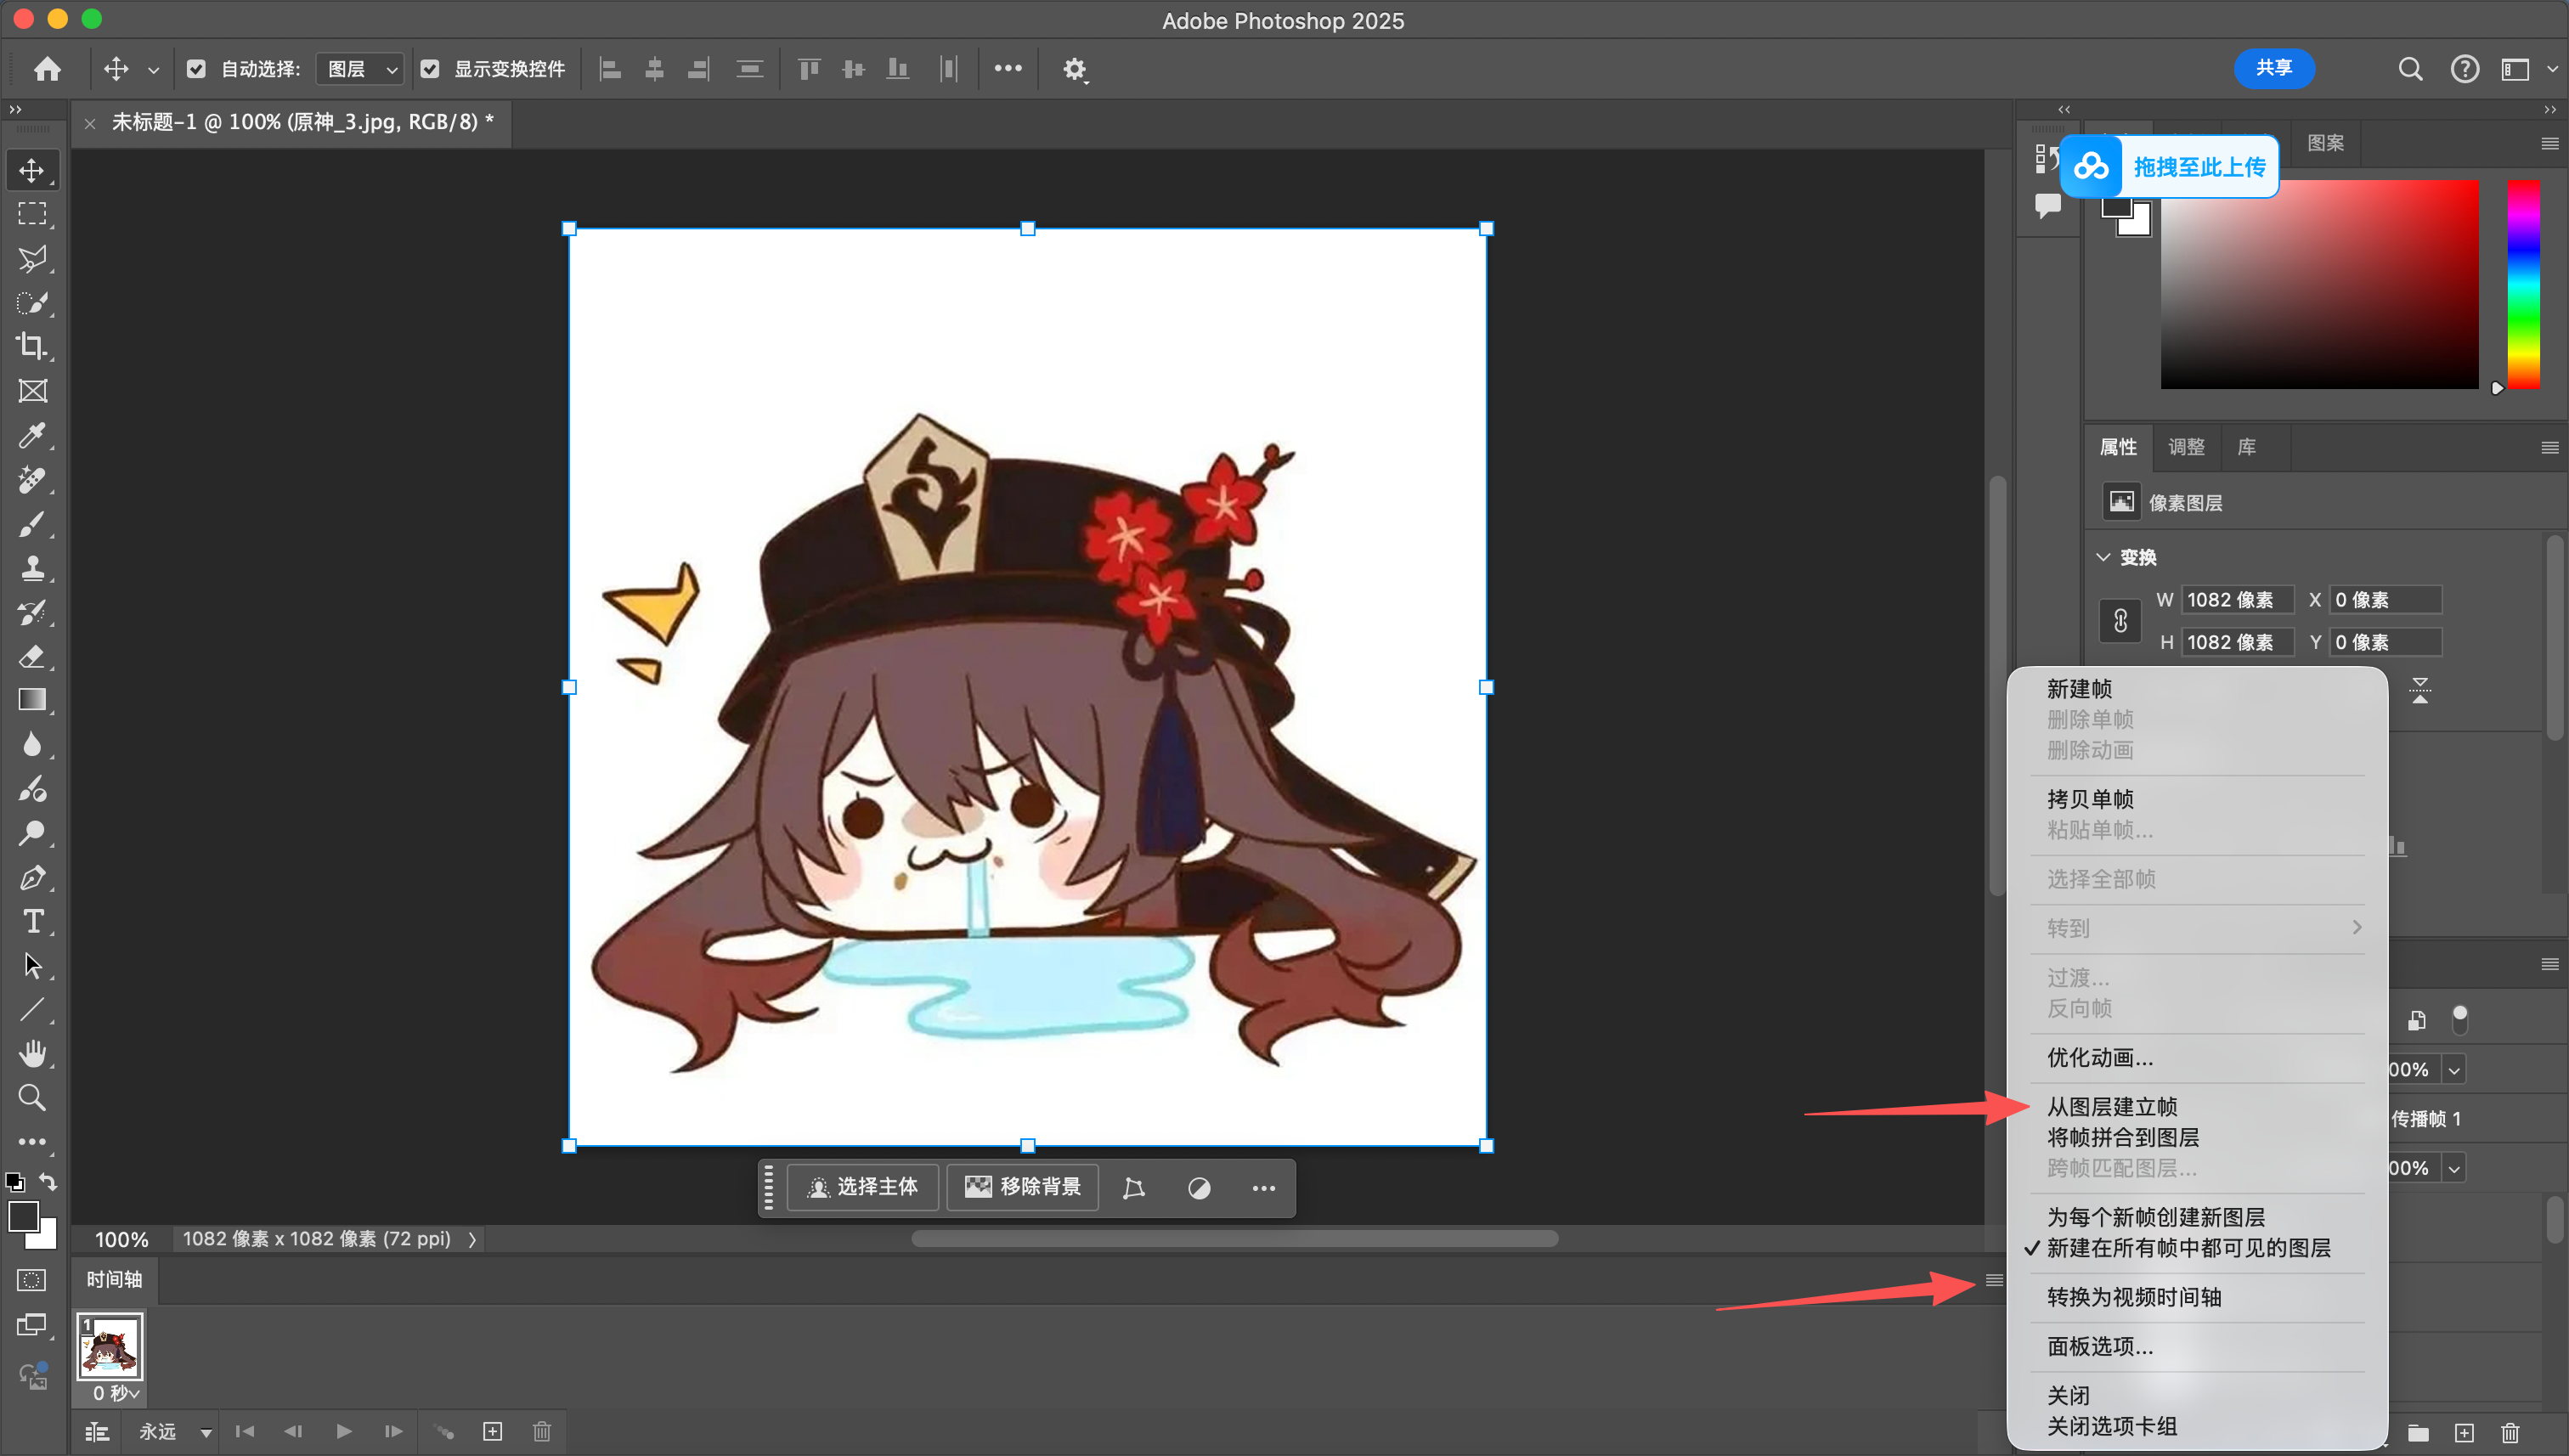Select the History Brush tool
Viewport: 2569px width, 1456px height.
[32, 612]
